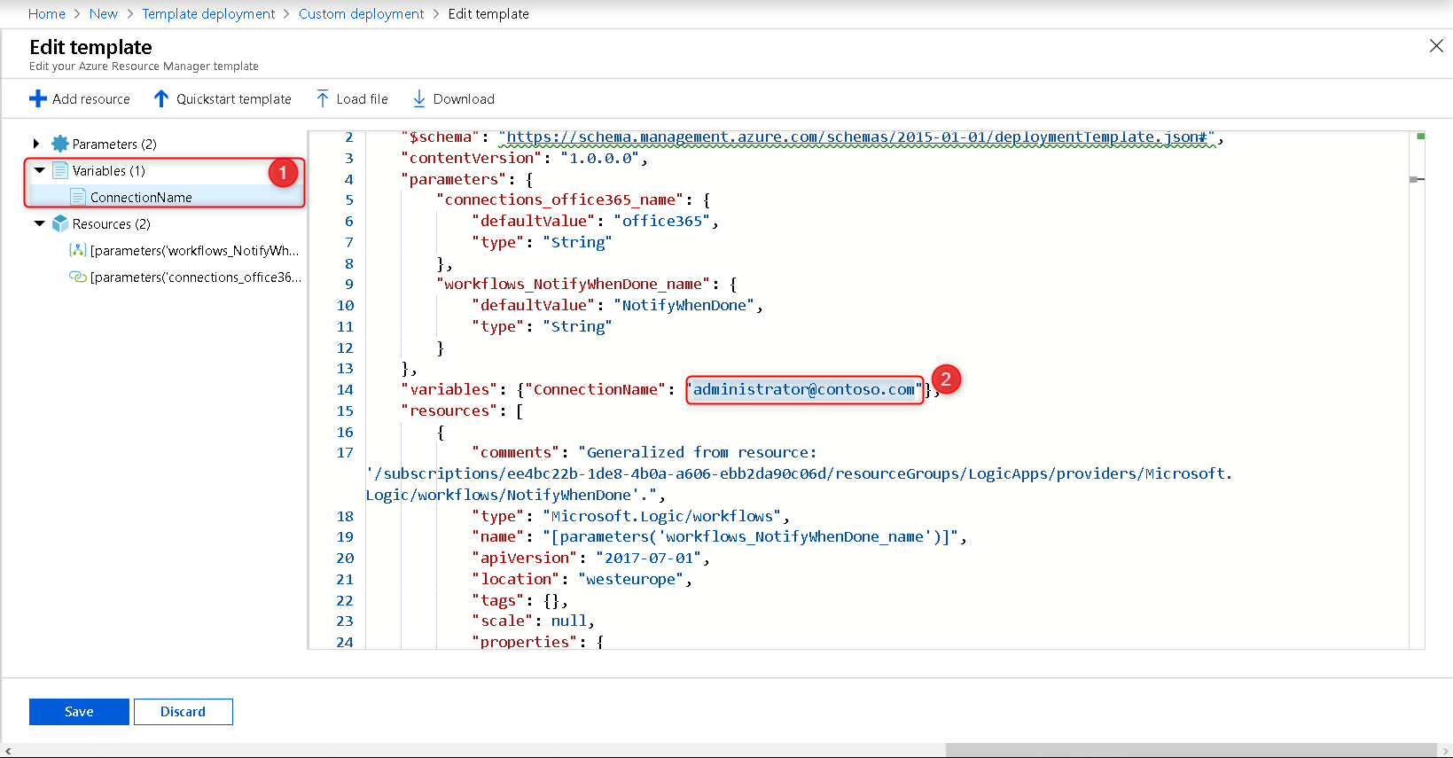The image size is (1453, 758).
Task: Discard template changes
Action: tap(183, 712)
